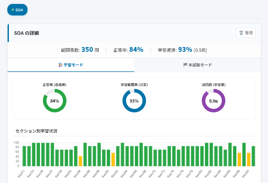Click the trash bin icon beside 管理
268x183 pixels.
coord(241,33)
